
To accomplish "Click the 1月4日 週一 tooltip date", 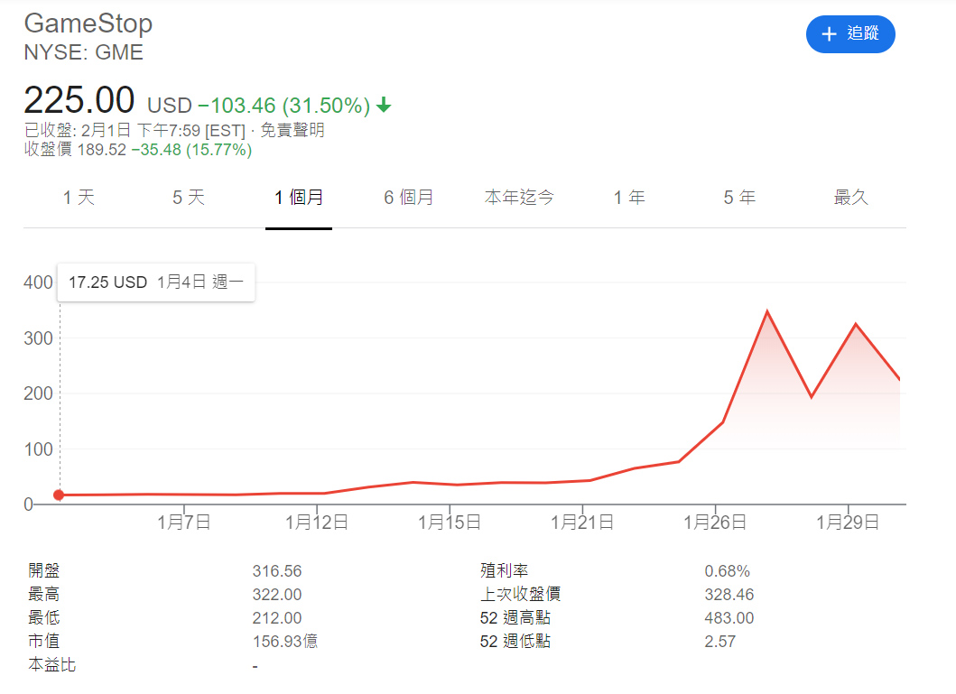I will pyautogui.click(x=200, y=282).
